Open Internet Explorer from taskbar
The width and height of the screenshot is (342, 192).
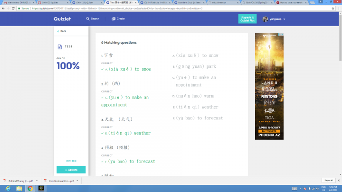8,188
